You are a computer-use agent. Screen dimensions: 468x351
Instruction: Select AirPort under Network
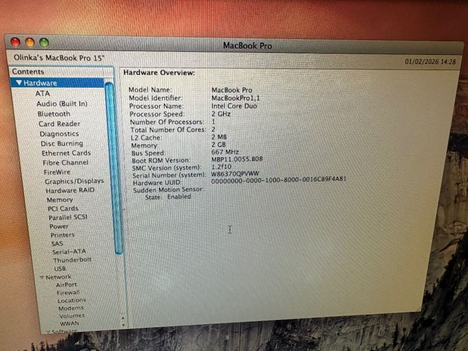click(x=66, y=285)
